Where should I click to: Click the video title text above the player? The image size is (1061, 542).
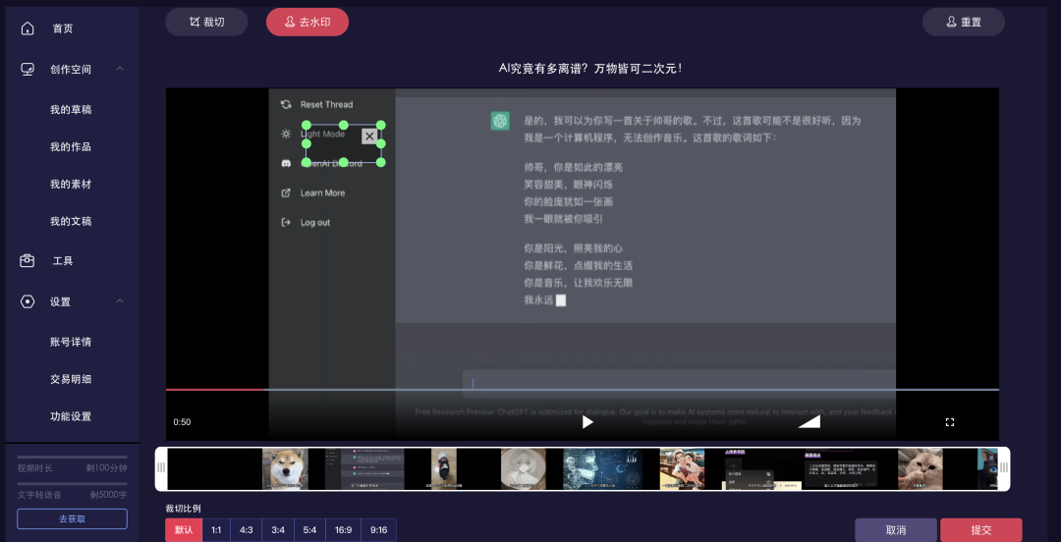pyautogui.click(x=590, y=69)
